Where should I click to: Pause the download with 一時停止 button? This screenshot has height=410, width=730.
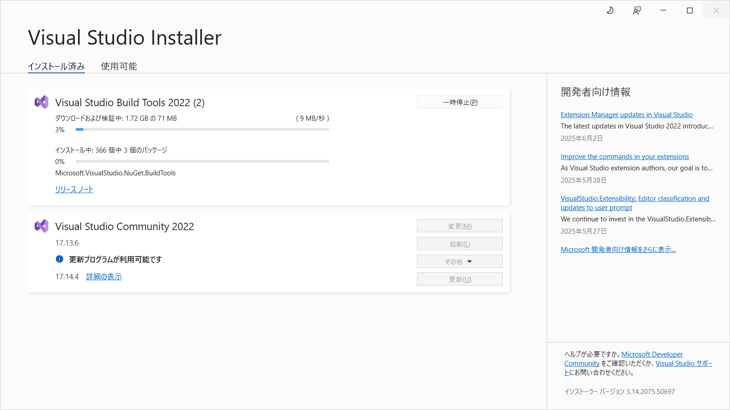[459, 102]
